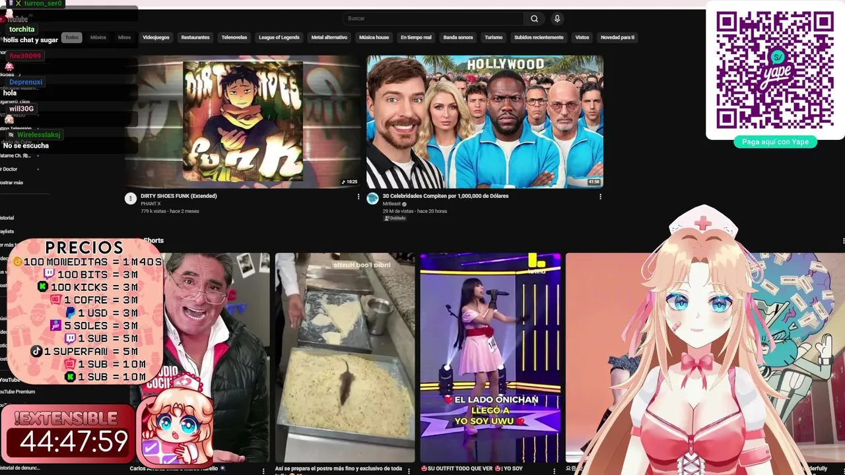Viewport: 845px width, 475px height.
Task: Select the Música filter chip
Action: (98, 38)
